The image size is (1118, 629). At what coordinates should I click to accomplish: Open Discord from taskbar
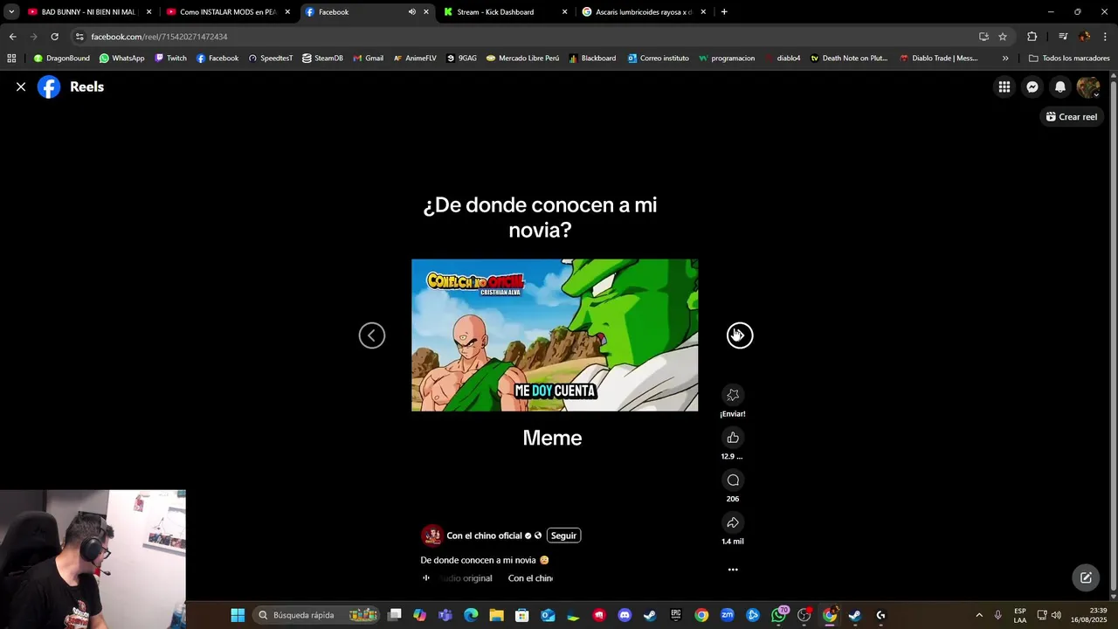(x=625, y=615)
